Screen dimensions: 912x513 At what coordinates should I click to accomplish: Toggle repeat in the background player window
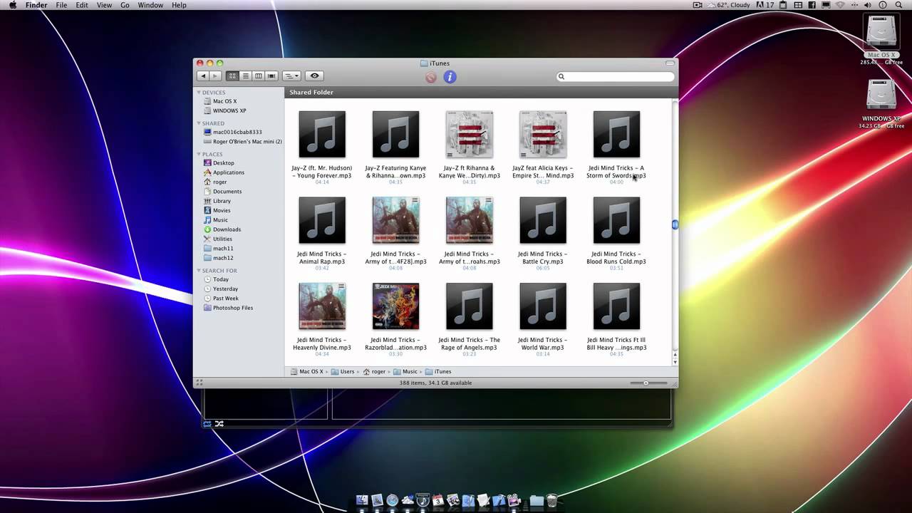[x=207, y=424]
